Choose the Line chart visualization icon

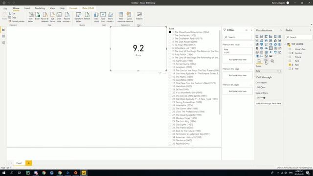click(x=257, y=41)
